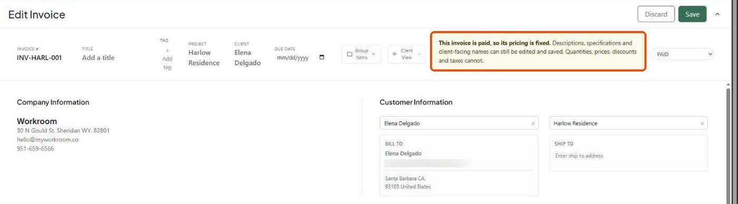
Task: Click the Harlow Residence project value
Action: coord(204,57)
